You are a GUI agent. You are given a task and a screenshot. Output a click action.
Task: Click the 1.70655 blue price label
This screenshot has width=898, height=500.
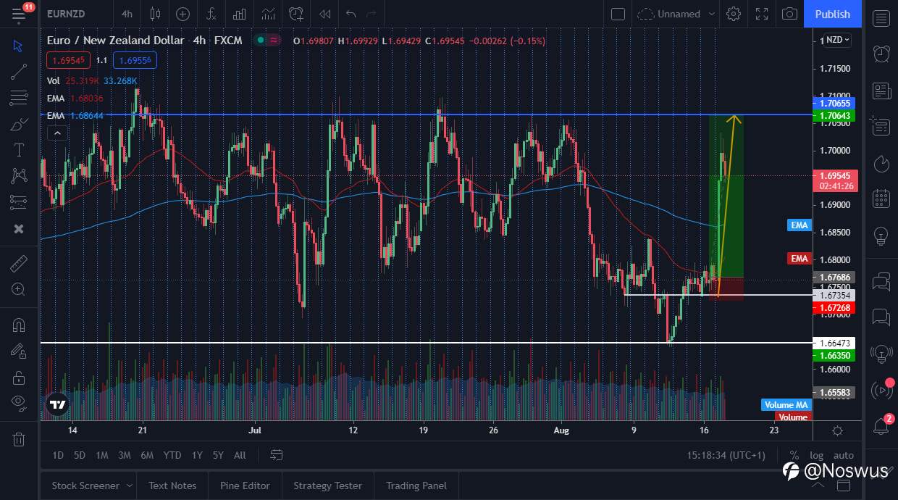835,104
